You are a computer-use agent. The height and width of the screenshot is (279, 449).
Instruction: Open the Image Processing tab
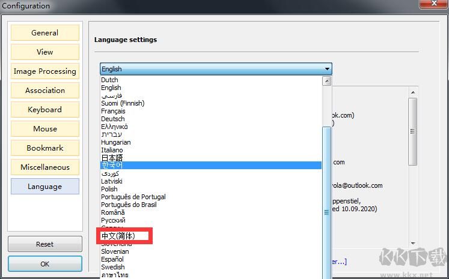[x=45, y=71]
